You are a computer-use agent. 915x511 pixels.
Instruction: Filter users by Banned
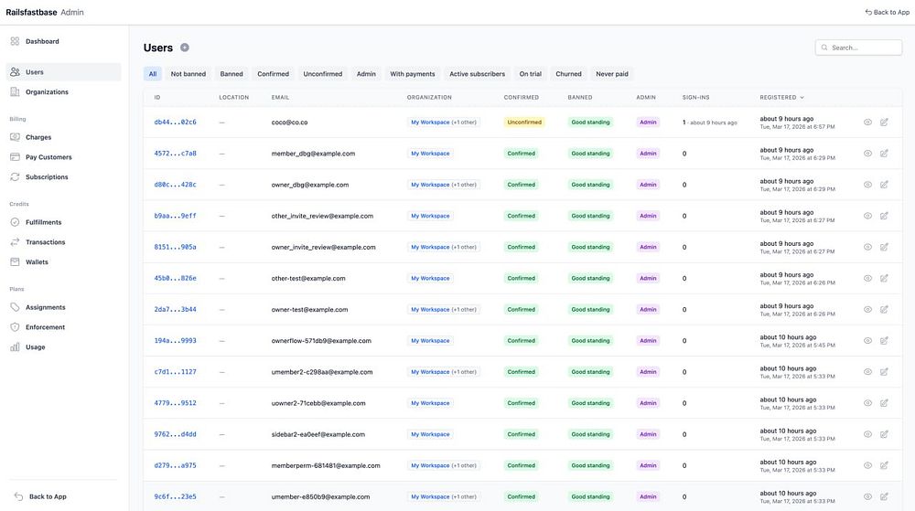[231, 74]
